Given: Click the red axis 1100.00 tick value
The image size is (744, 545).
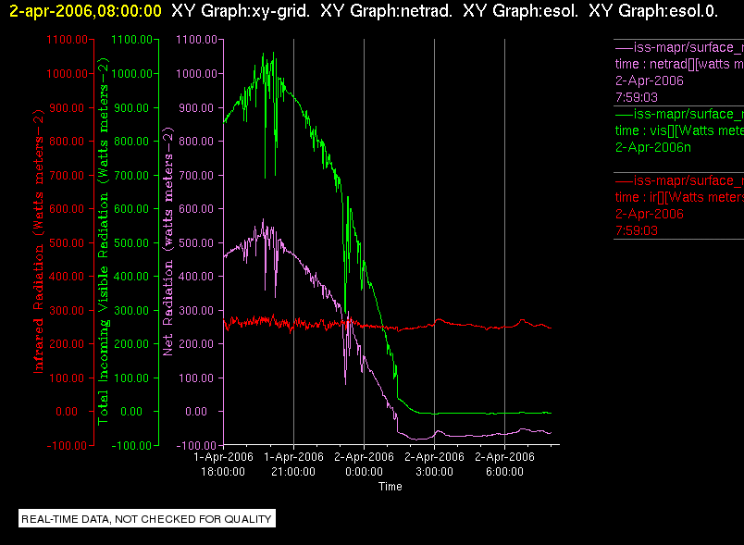Looking at the screenshot, I should [x=67, y=40].
